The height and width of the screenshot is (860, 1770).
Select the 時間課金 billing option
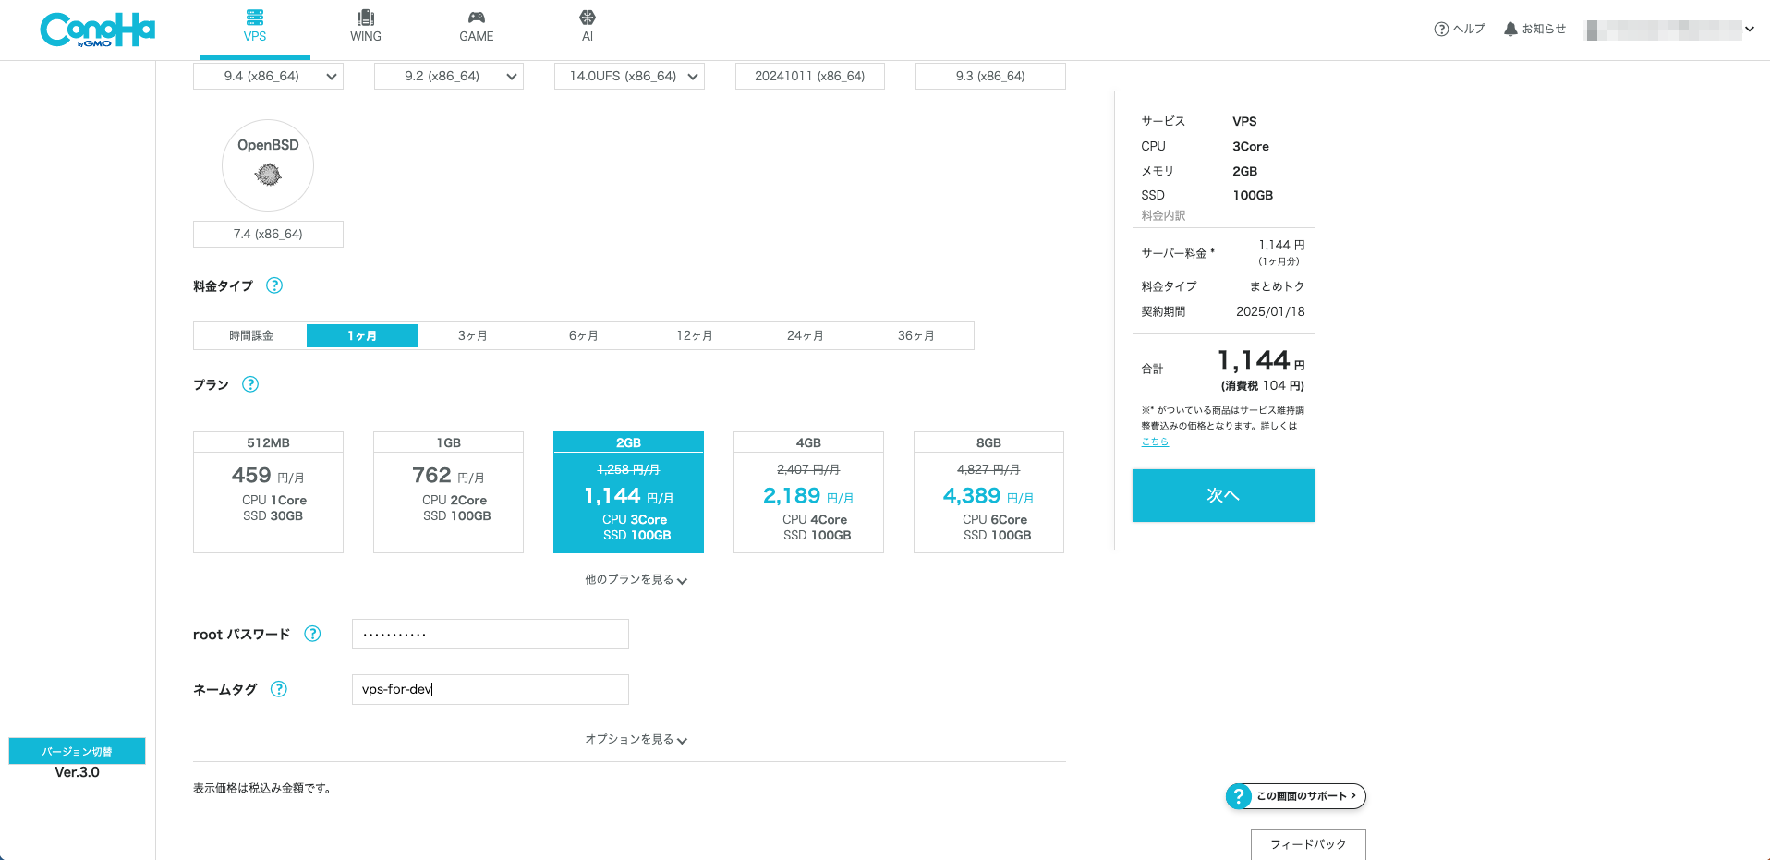pos(249,334)
